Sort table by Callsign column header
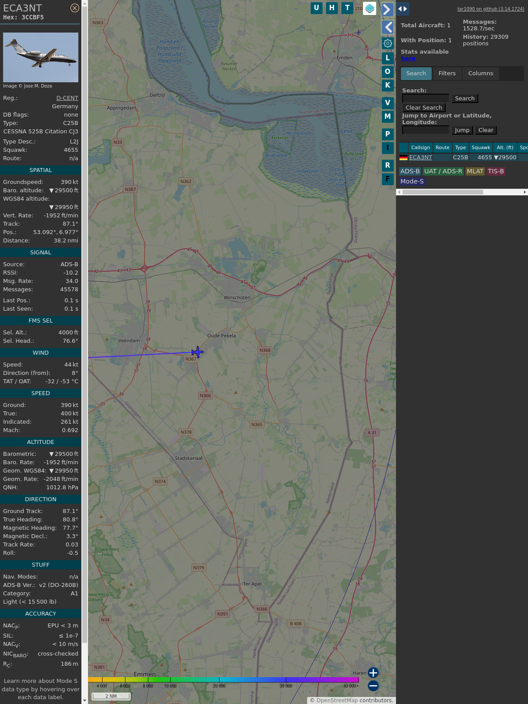 (421, 148)
